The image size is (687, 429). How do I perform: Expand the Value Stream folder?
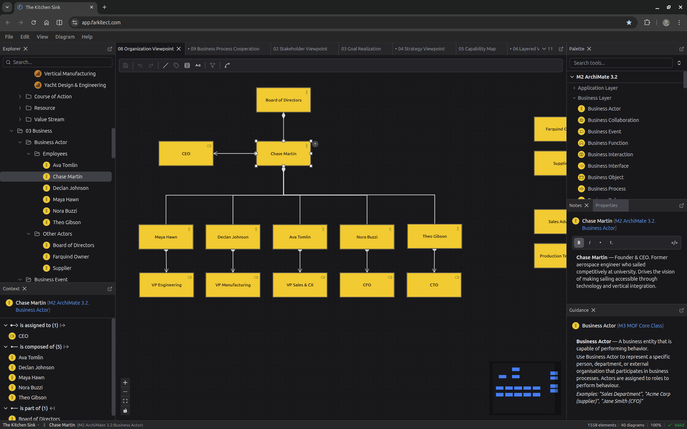(x=20, y=119)
